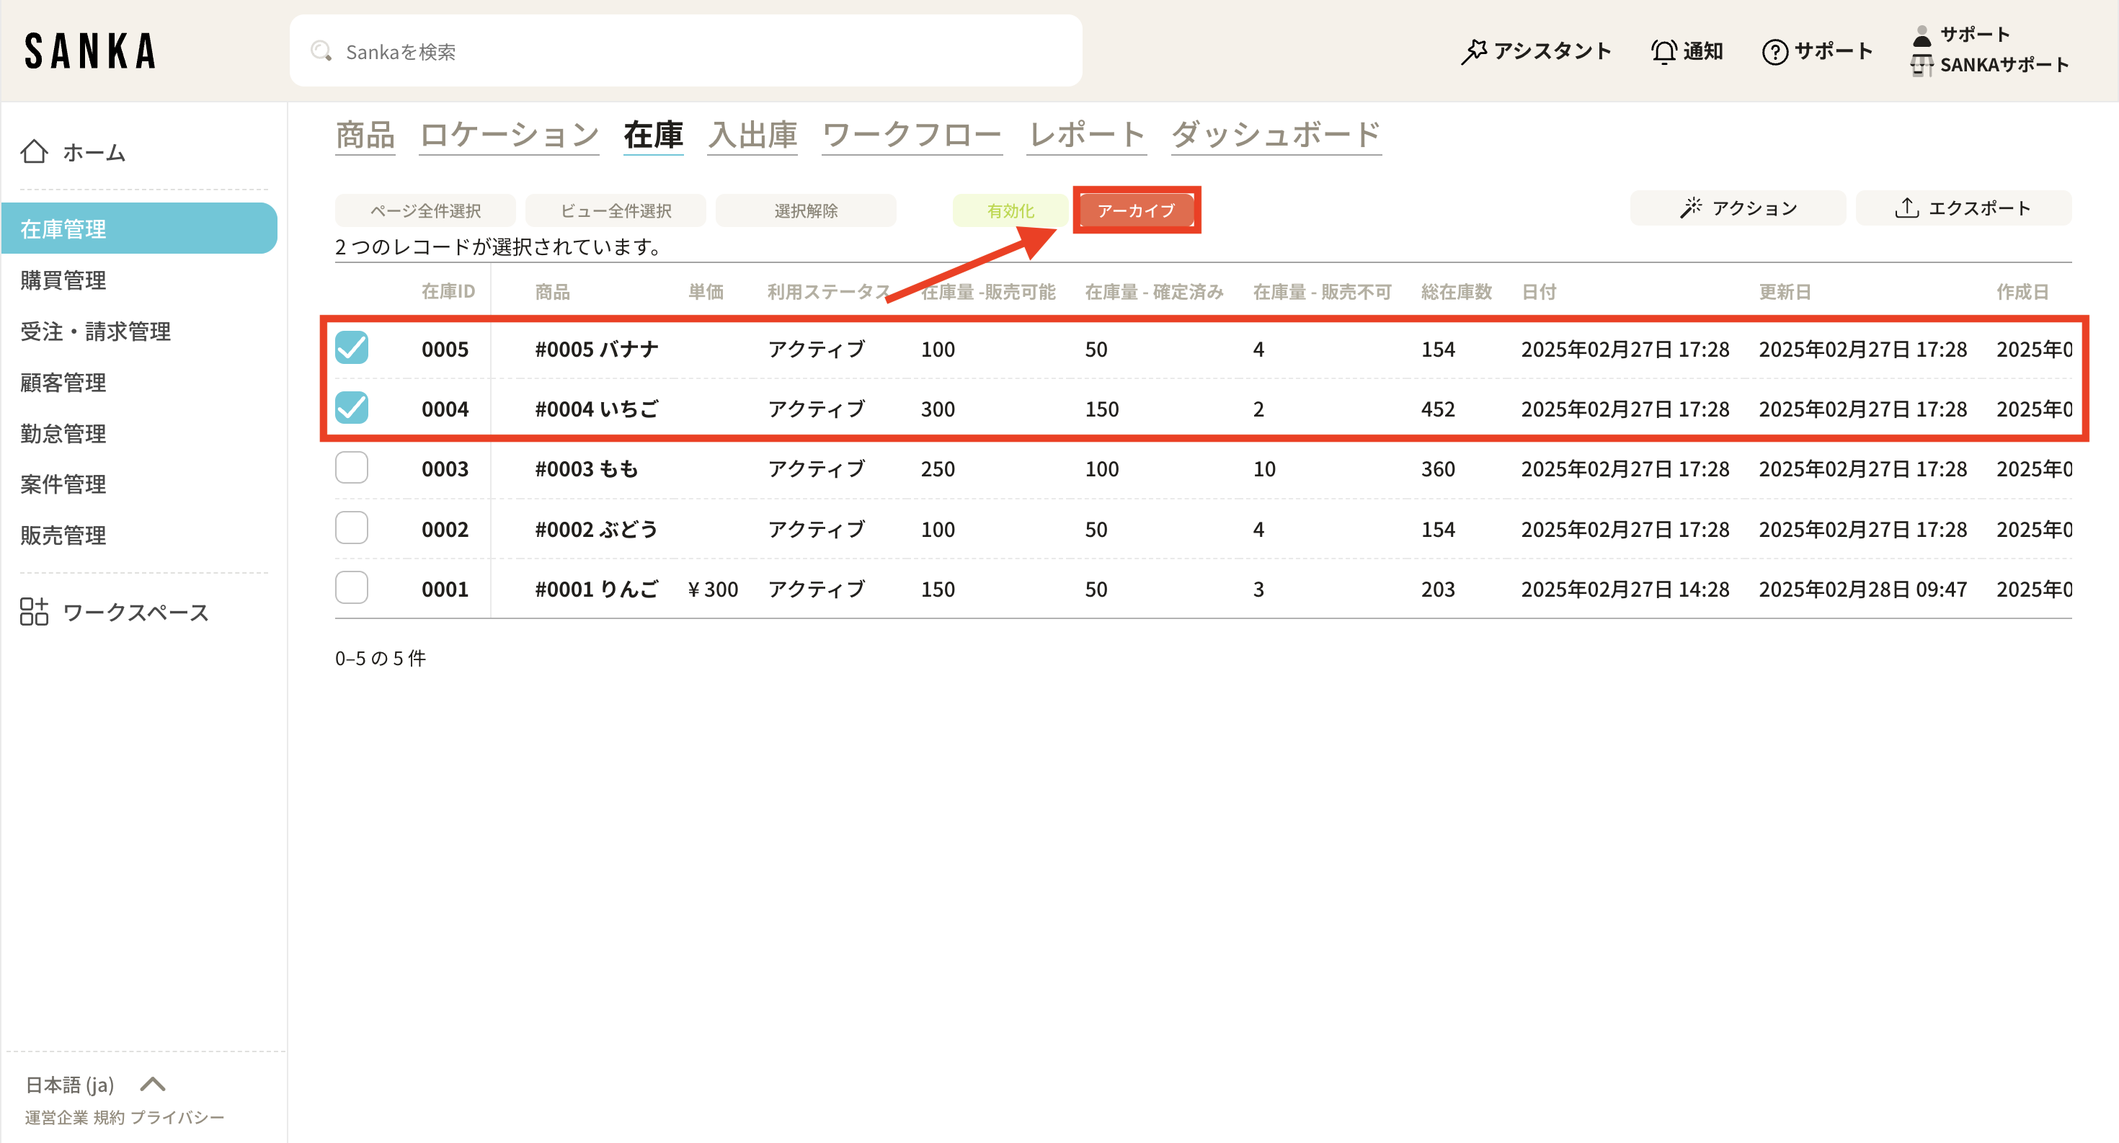Click the Workspace grid icon
The height and width of the screenshot is (1143, 2119).
34,612
